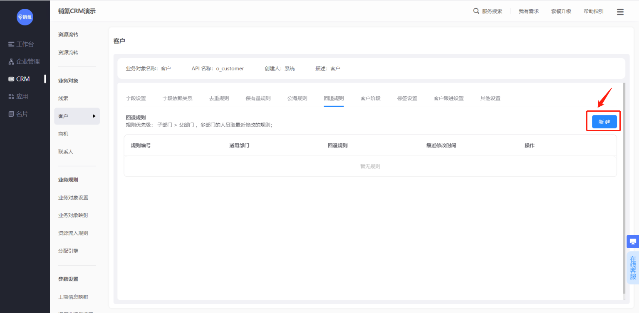This screenshot has height=313, width=639.
Task: Click the blue 新建 button
Action: 604,122
